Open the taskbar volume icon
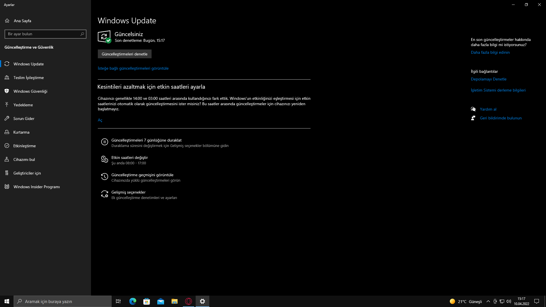This screenshot has width=546, height=307. [x=509, y=301]
